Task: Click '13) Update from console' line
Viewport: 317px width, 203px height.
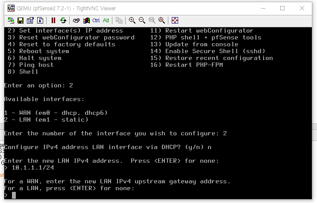Action: [194, 45]
